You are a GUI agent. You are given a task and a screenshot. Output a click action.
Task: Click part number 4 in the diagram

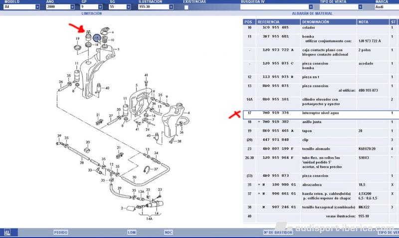tap(189, 113)
